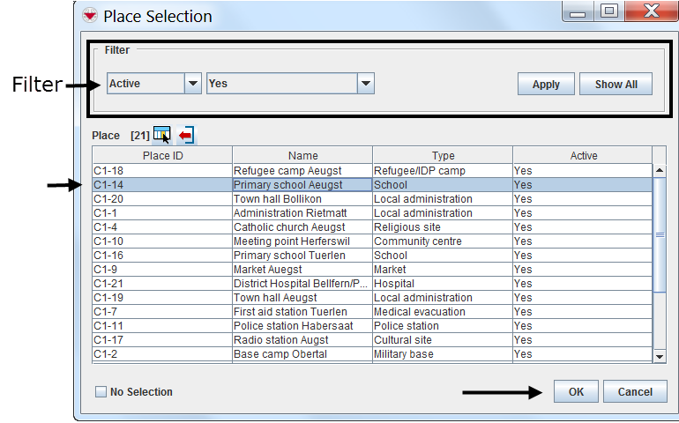Click the red arrow reset icon
Viewport: 679px width, 423px height.
pos(186,135)
